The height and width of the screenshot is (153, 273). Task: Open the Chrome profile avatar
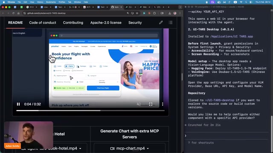click(175, 13)
